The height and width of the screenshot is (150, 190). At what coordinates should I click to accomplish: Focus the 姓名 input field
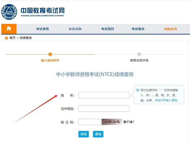[104, 95]
